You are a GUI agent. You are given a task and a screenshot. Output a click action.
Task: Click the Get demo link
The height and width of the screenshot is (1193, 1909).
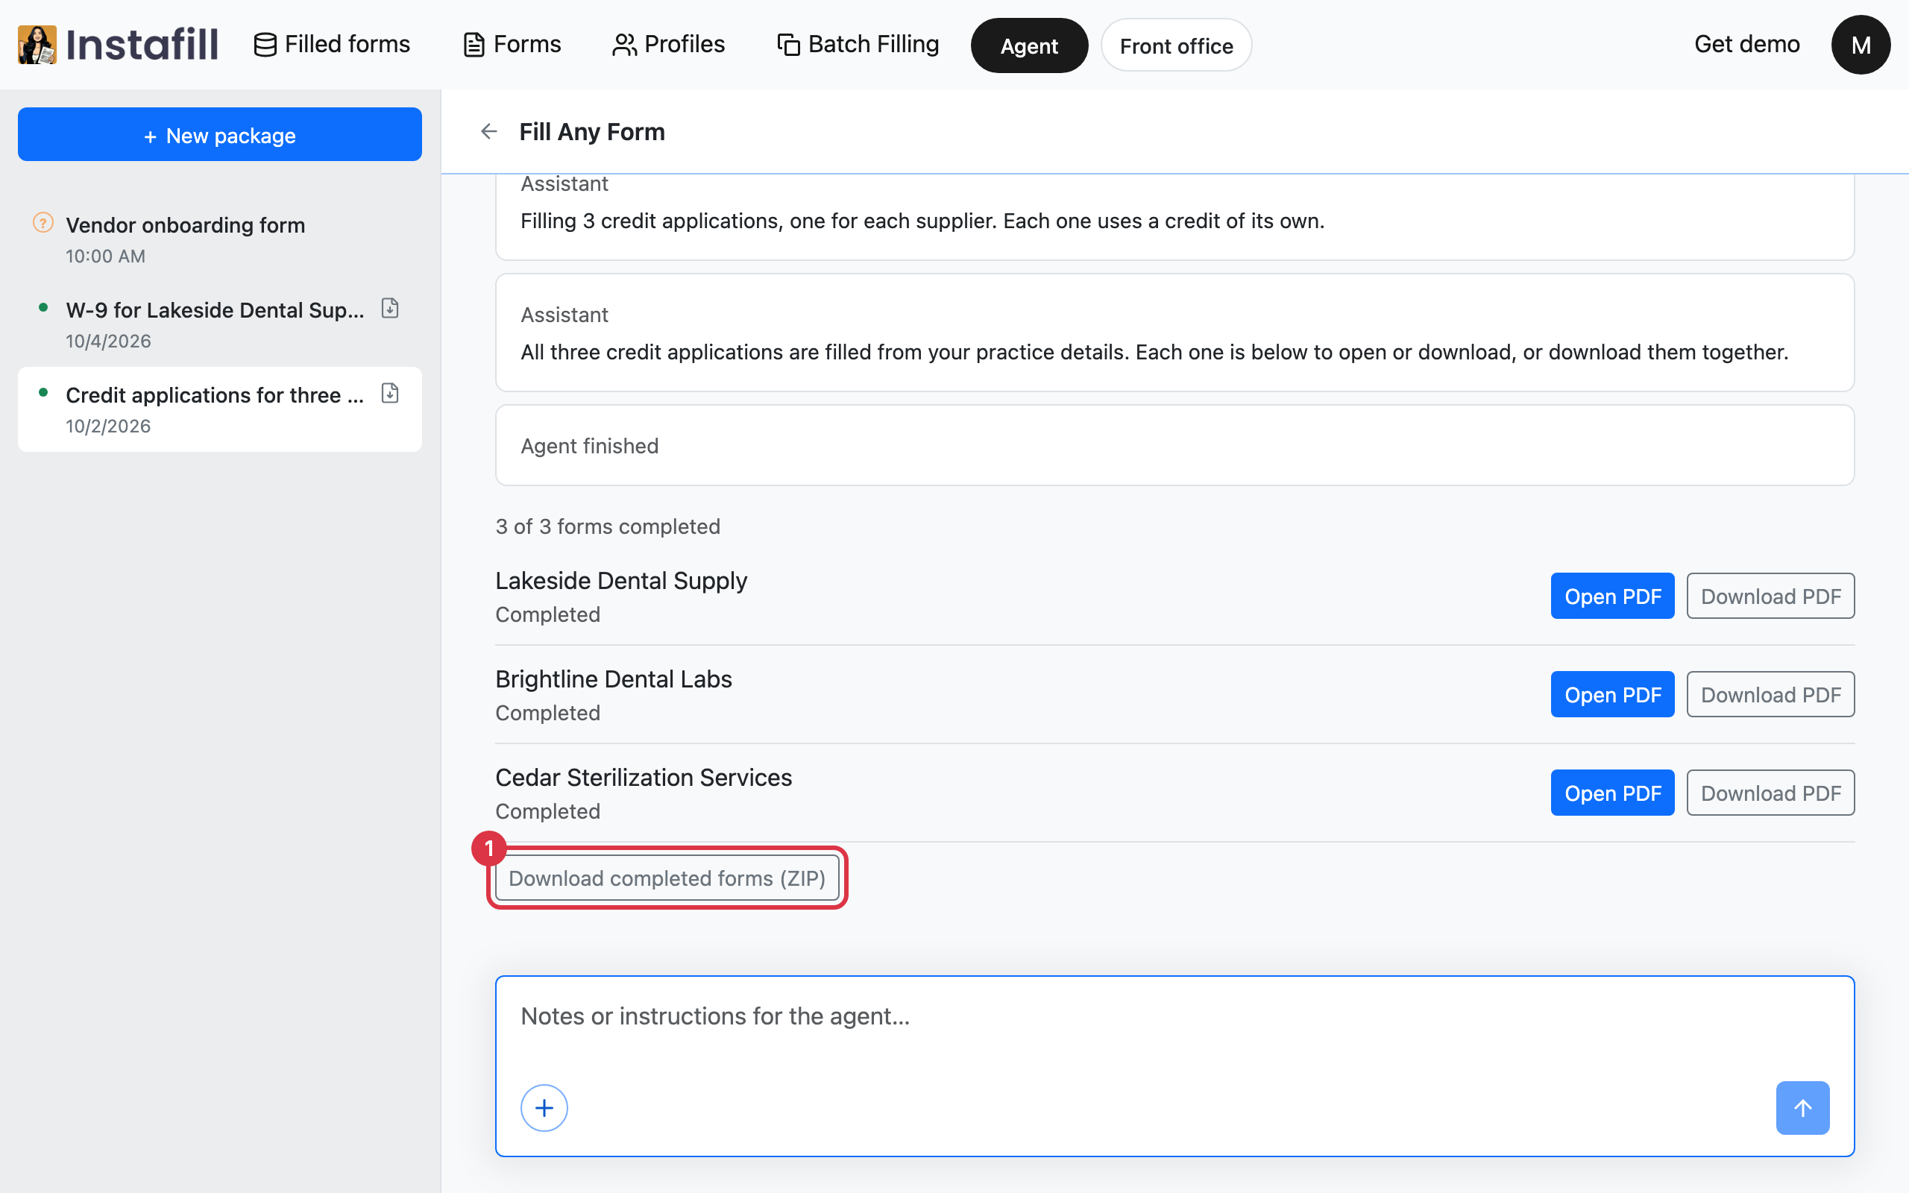pyautogui.click(x=1746, y=44)
